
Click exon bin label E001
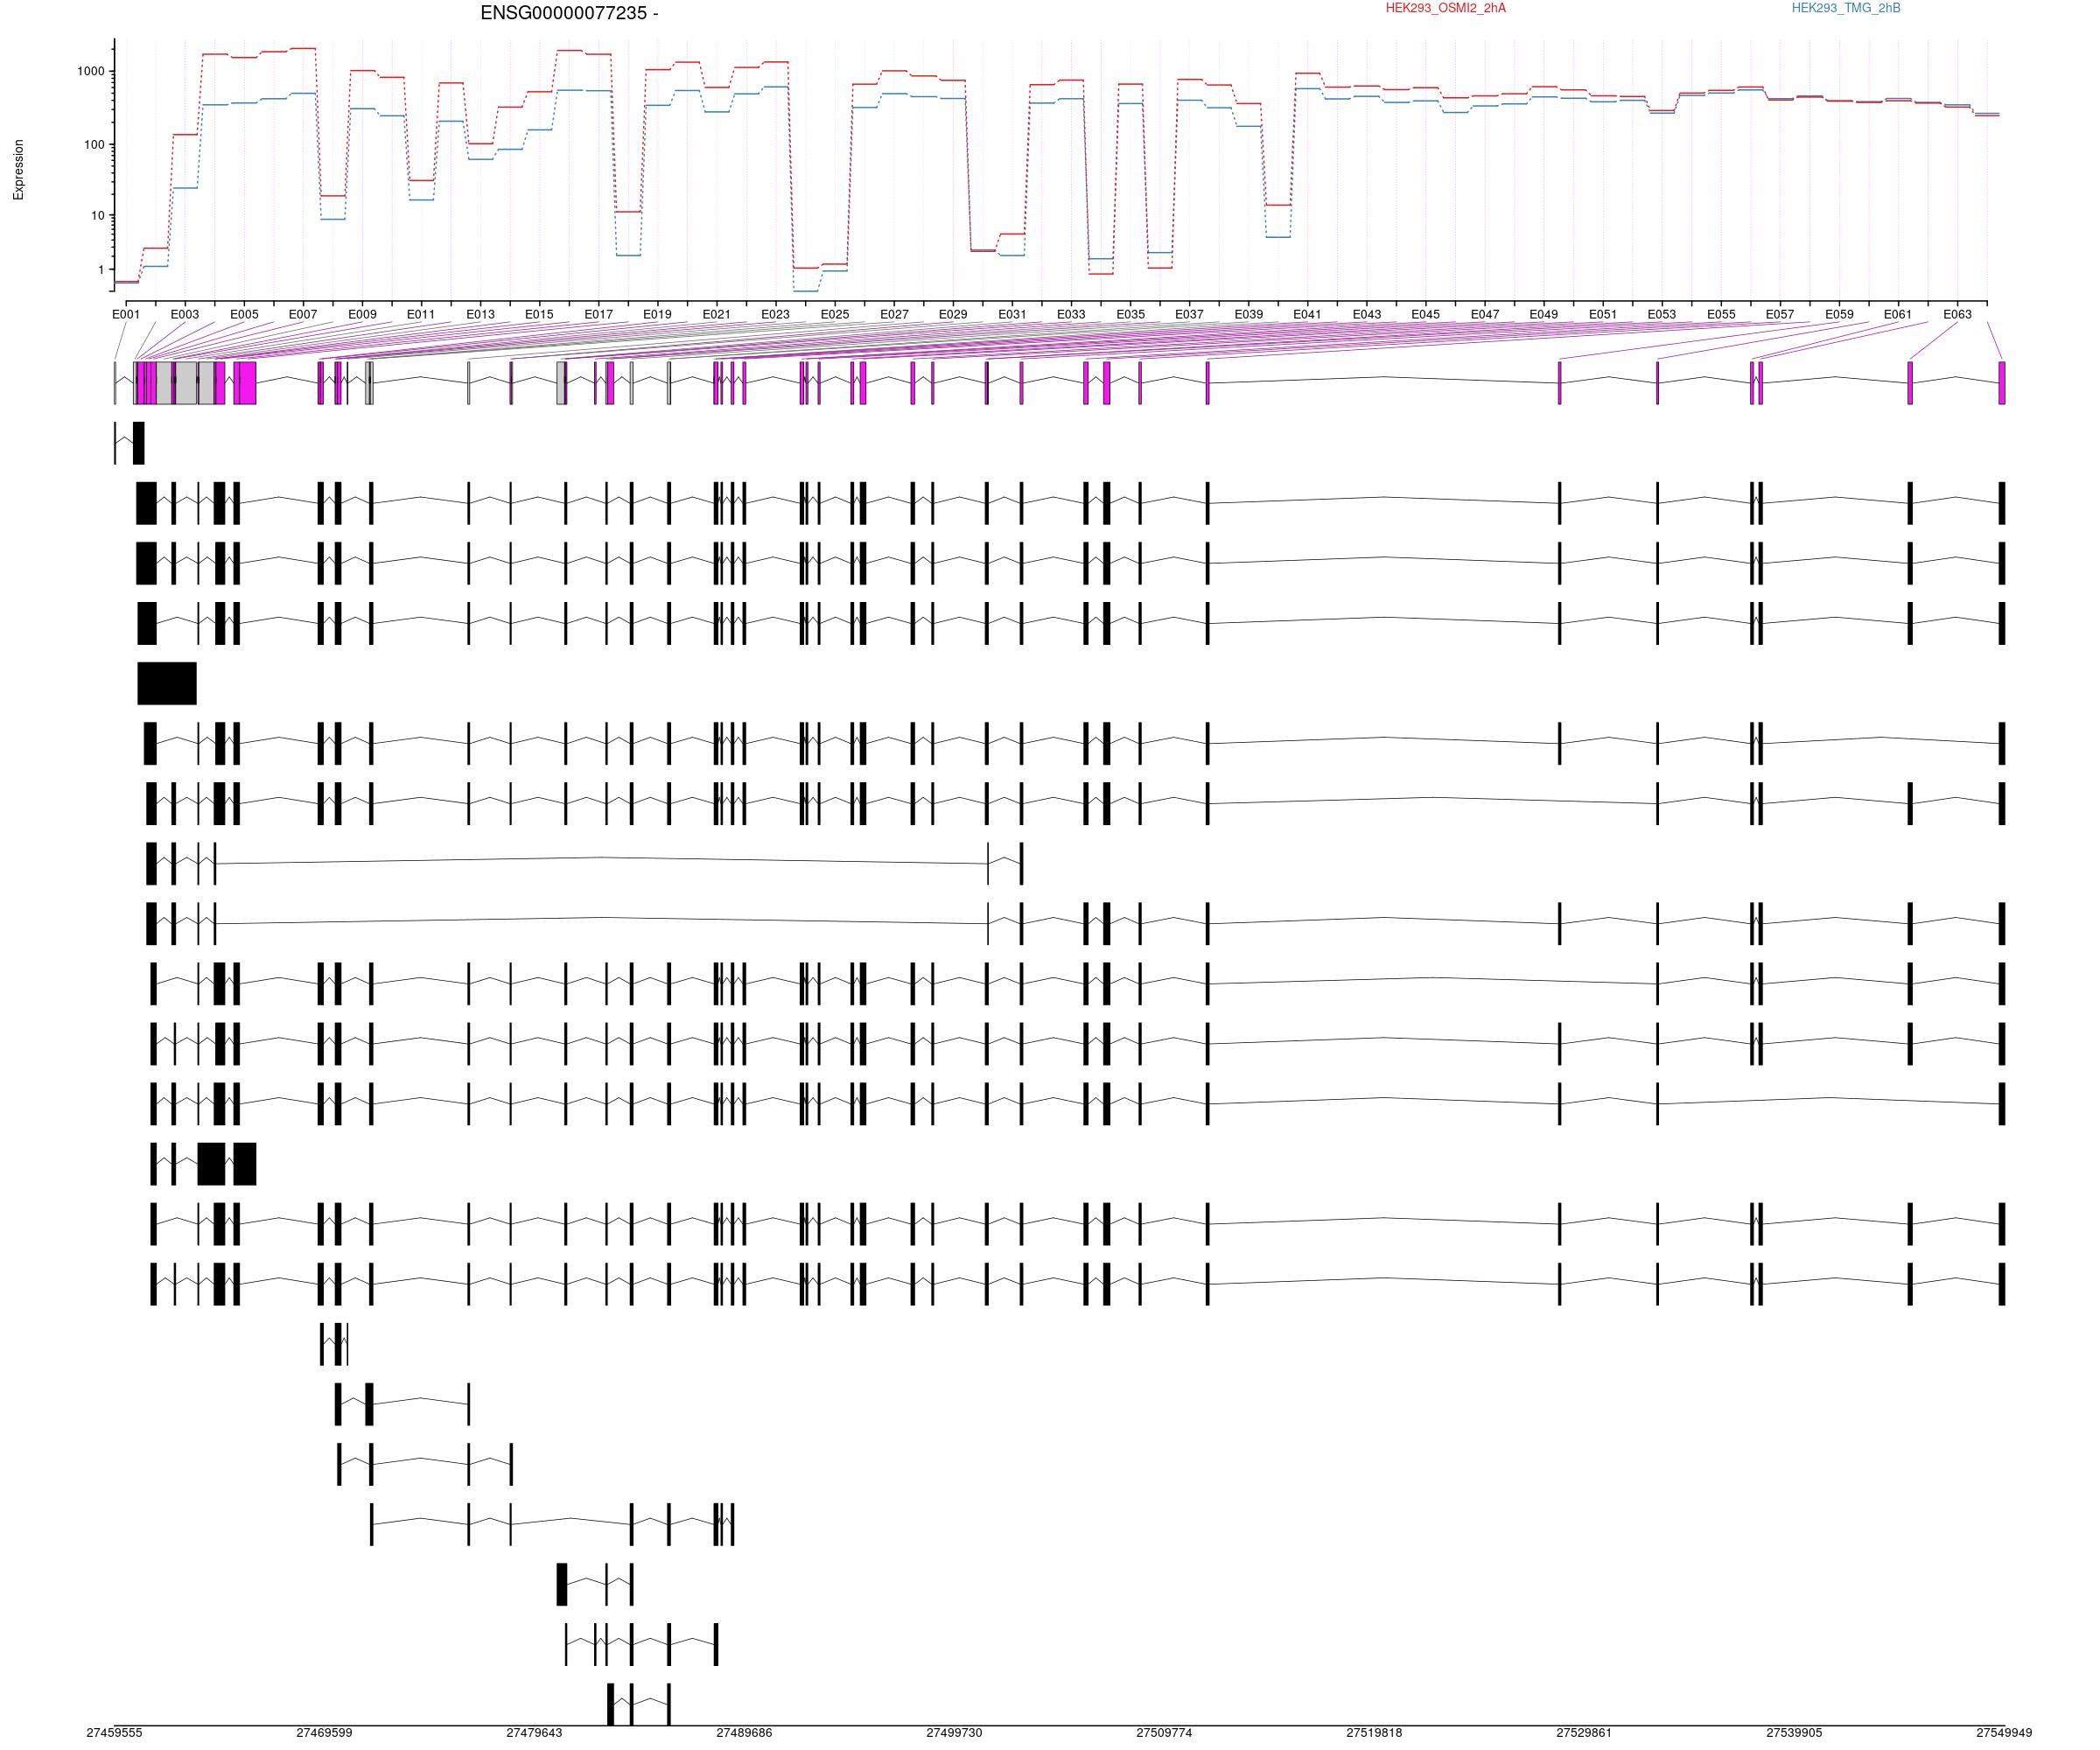coord(126,314)
